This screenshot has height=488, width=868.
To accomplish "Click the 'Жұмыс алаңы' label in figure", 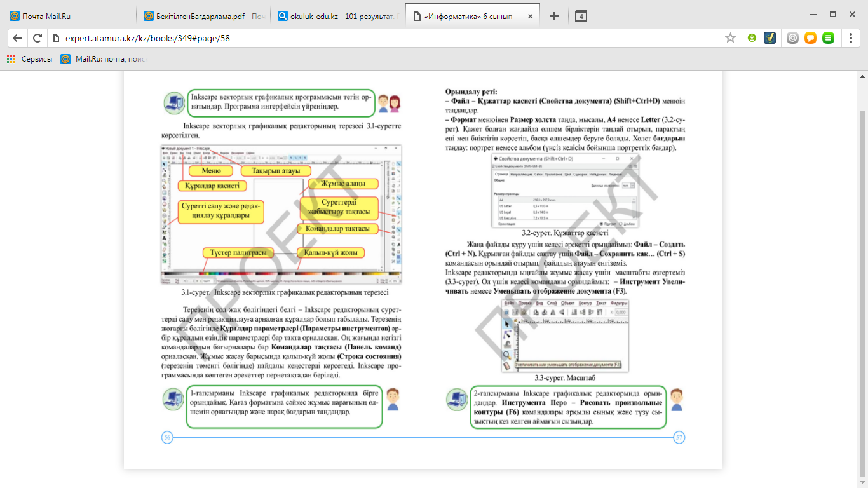I will point(343,184).
